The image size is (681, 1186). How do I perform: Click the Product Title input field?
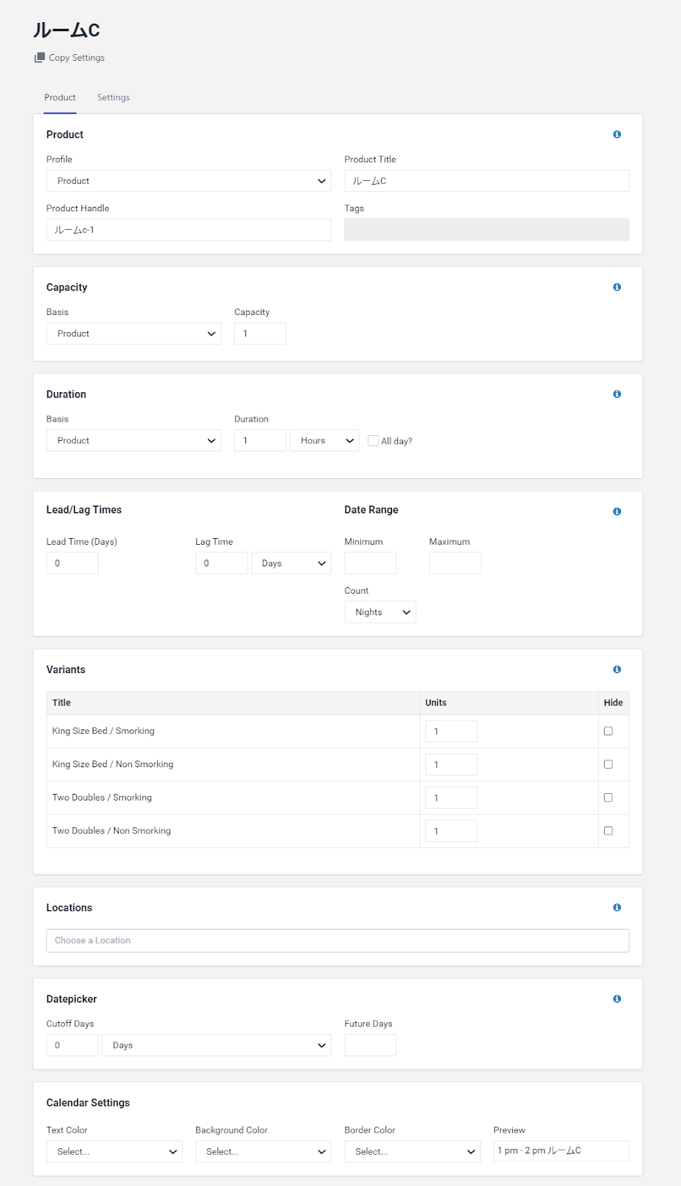point(486,181)
